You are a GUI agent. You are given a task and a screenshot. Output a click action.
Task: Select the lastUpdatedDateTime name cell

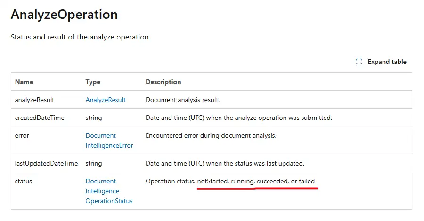46,163
